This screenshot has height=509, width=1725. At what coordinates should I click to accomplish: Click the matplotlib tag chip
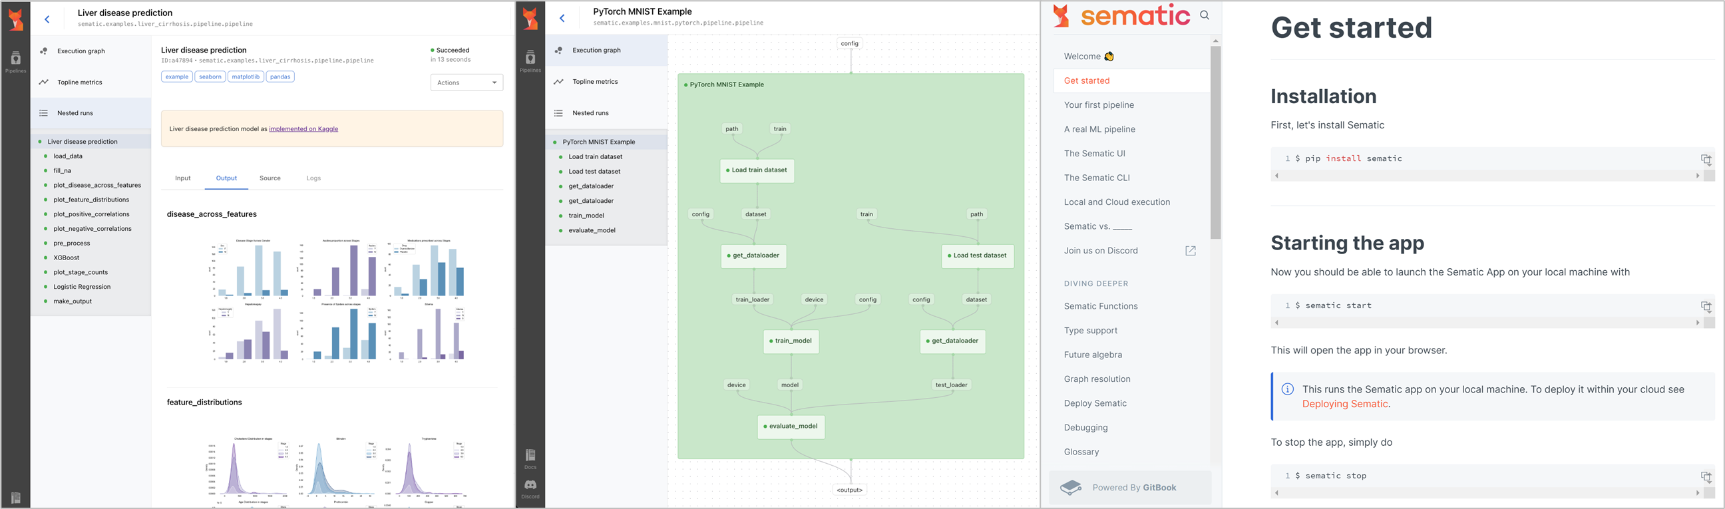246,77
